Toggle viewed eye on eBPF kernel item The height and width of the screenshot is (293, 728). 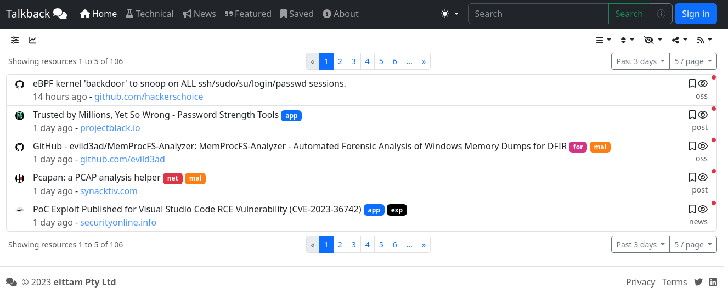(703, 83)
